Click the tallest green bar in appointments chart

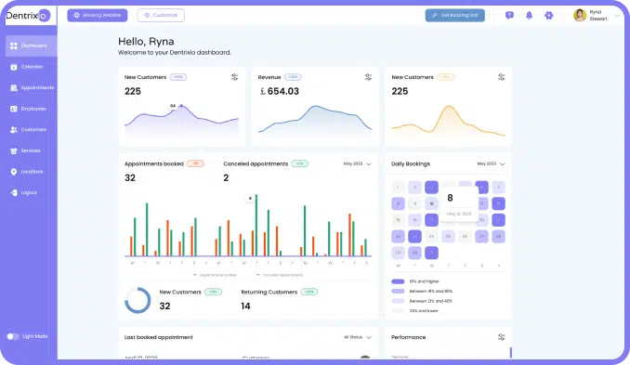(256, 226)
